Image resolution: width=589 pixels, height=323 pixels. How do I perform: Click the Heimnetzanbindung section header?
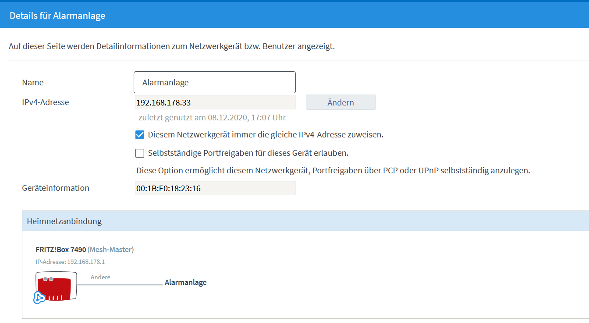point(64,221)
